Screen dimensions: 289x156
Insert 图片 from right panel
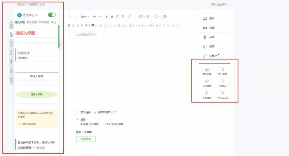click(x=214, y=18)
